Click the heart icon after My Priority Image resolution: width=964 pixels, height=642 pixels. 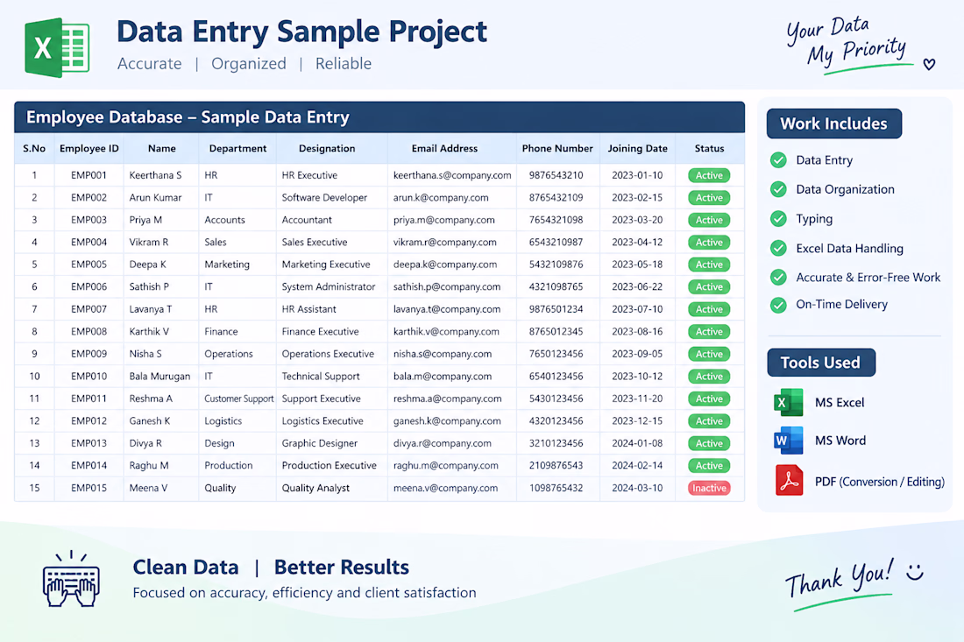929,64
